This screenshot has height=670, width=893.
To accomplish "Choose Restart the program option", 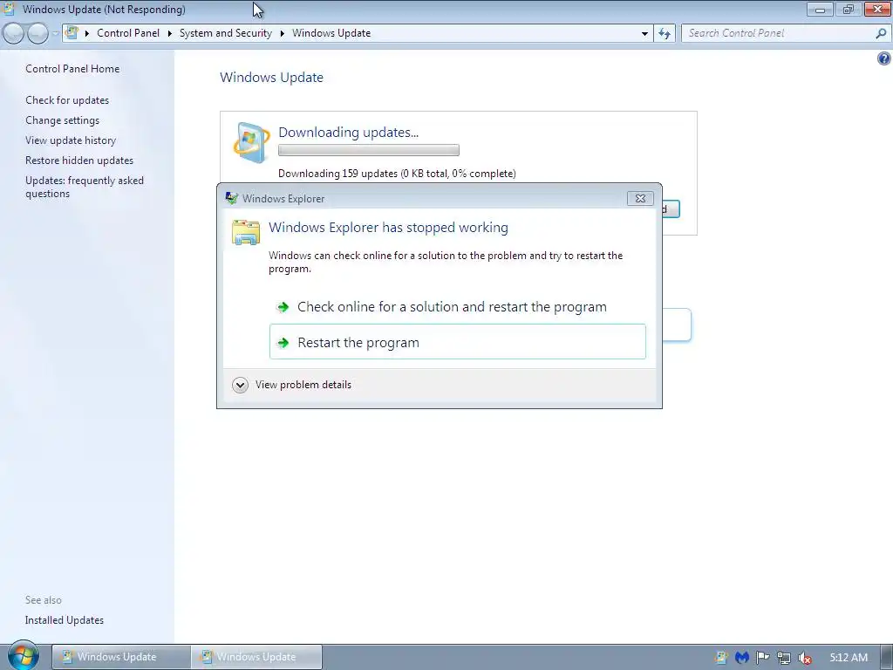I will coord(457,342).
